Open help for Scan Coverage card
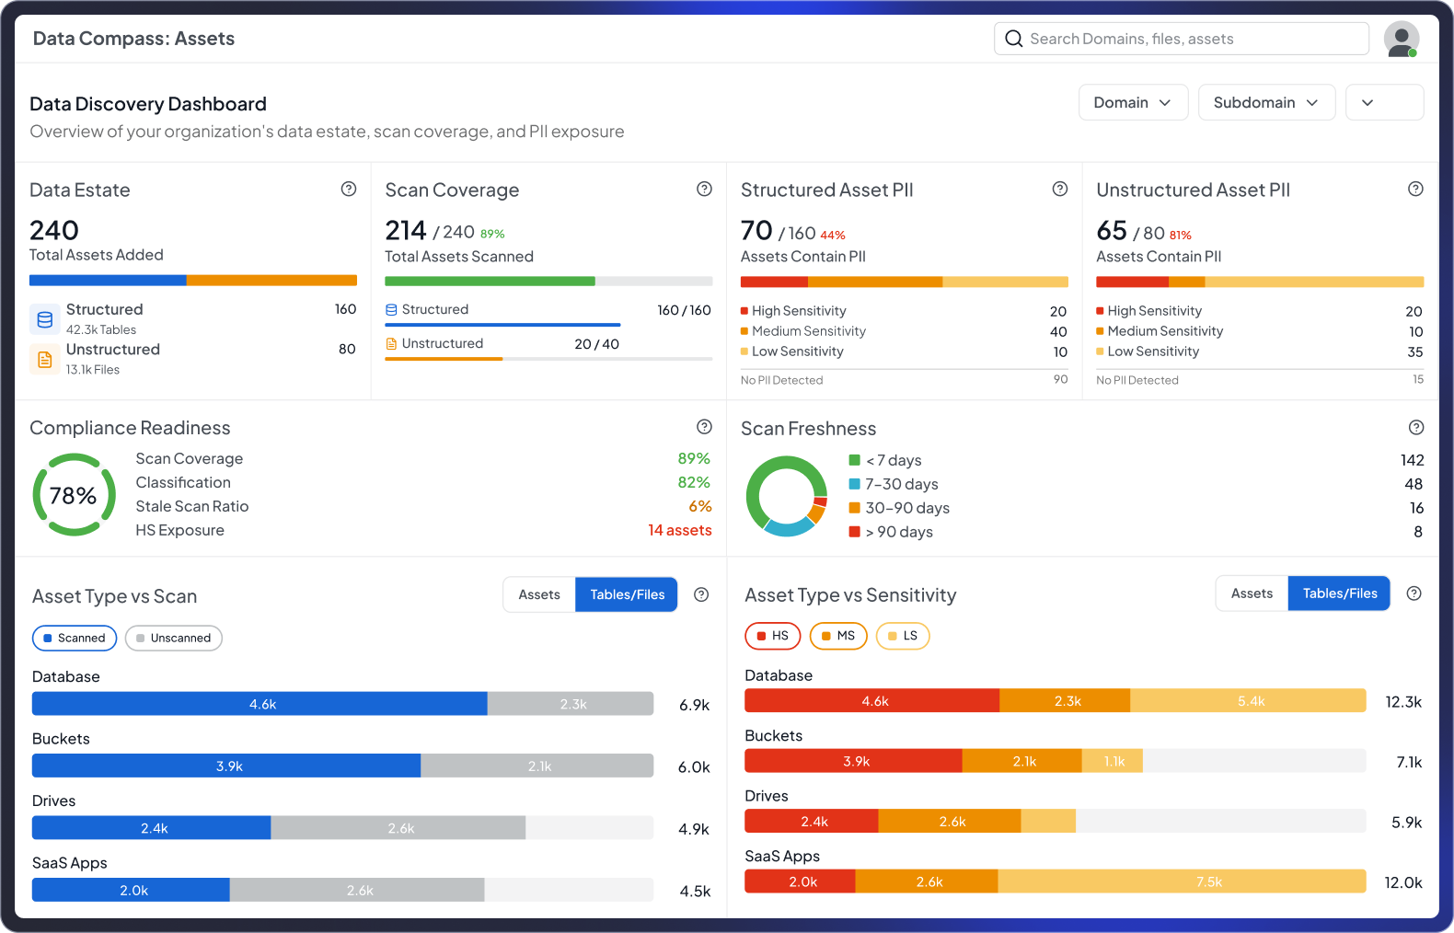 coord(704,189)
